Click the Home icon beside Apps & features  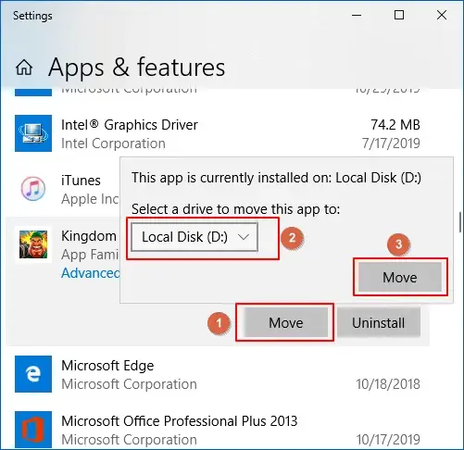coord(24,68)
